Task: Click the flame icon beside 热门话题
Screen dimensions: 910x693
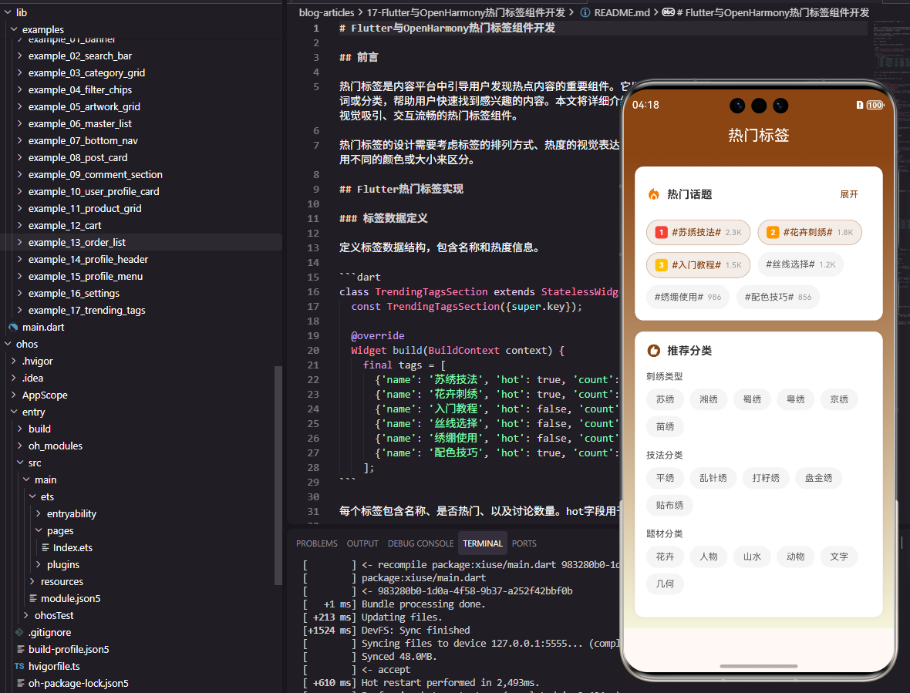Action: point(654,194)
